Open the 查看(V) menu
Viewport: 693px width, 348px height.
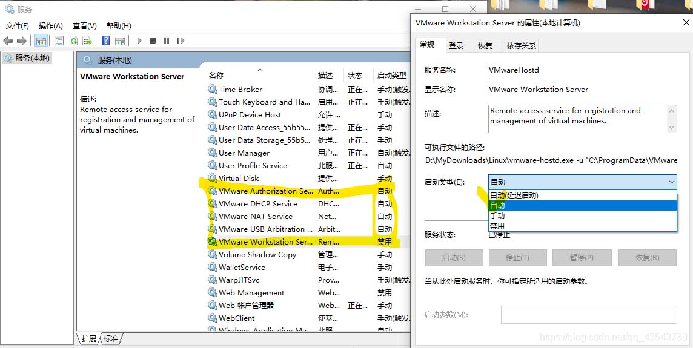[85, 25]
